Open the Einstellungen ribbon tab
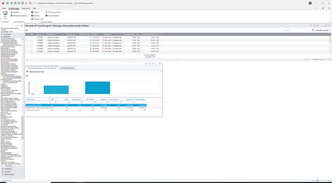Viewport: 332px width, 183px height. pos(14,8)
